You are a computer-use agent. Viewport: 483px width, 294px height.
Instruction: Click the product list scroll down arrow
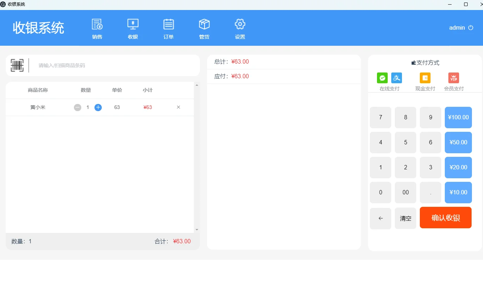point(197,230)
